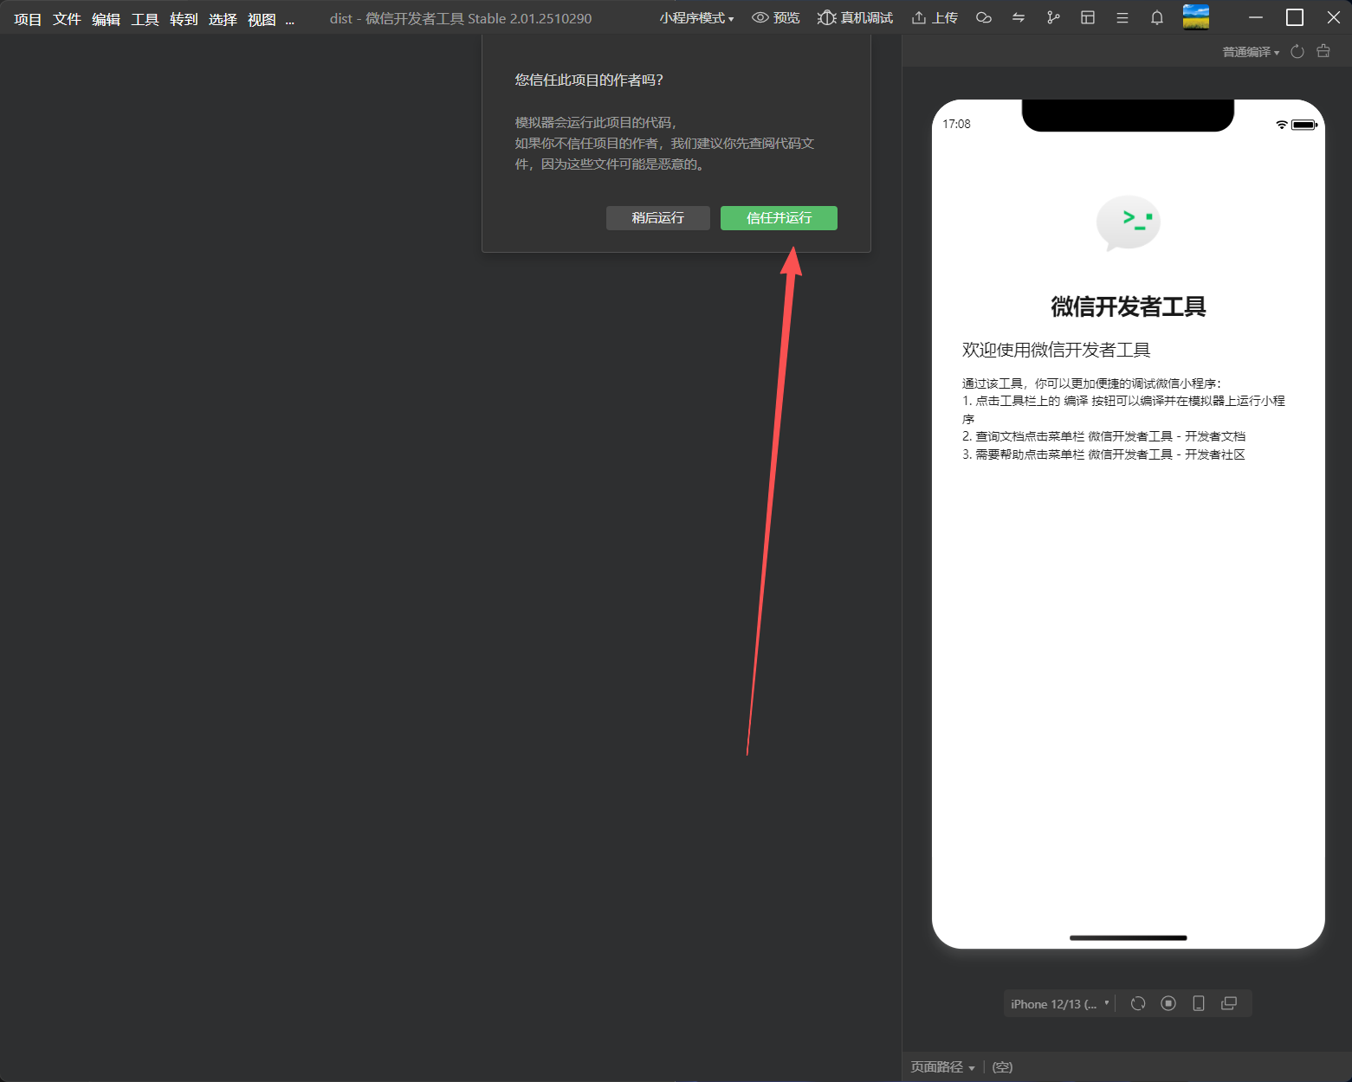Open the 文件 menu

[67, 19]
